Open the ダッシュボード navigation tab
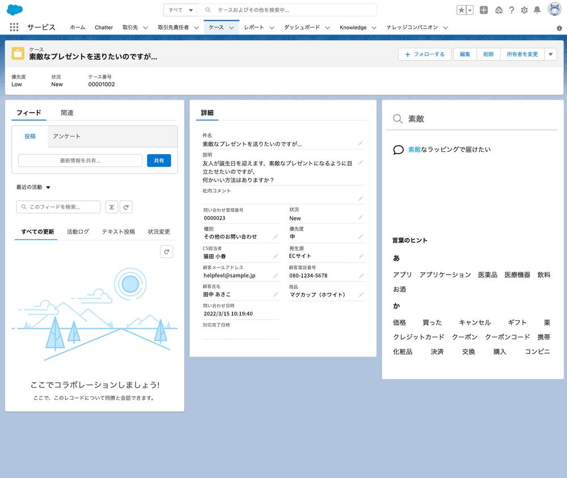The width and height of the screenshot is (567, 478). tap(302, 27)
